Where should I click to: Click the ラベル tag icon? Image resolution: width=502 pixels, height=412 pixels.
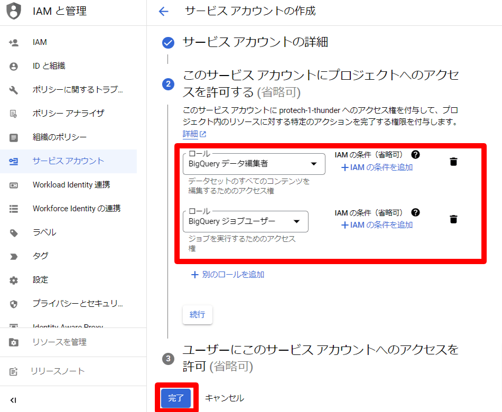13,233
